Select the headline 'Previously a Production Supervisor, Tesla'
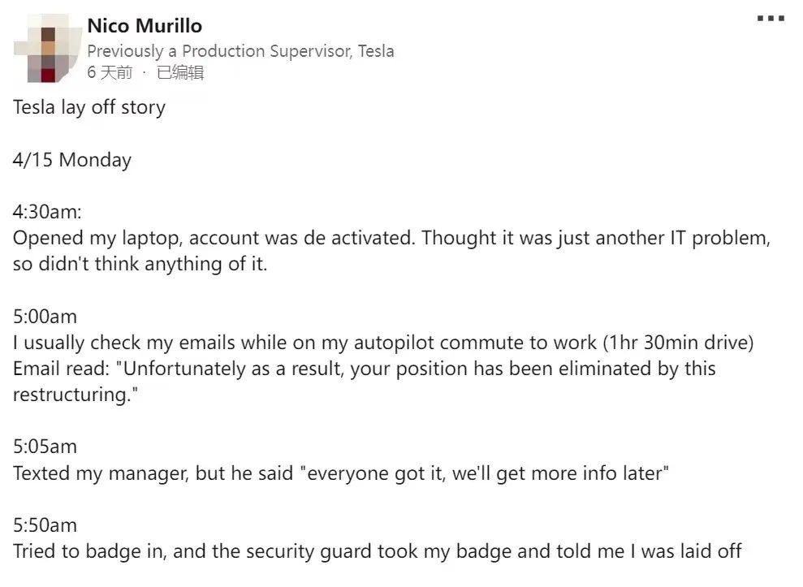This screenshot has width=803, height=587. coord(240,51)
